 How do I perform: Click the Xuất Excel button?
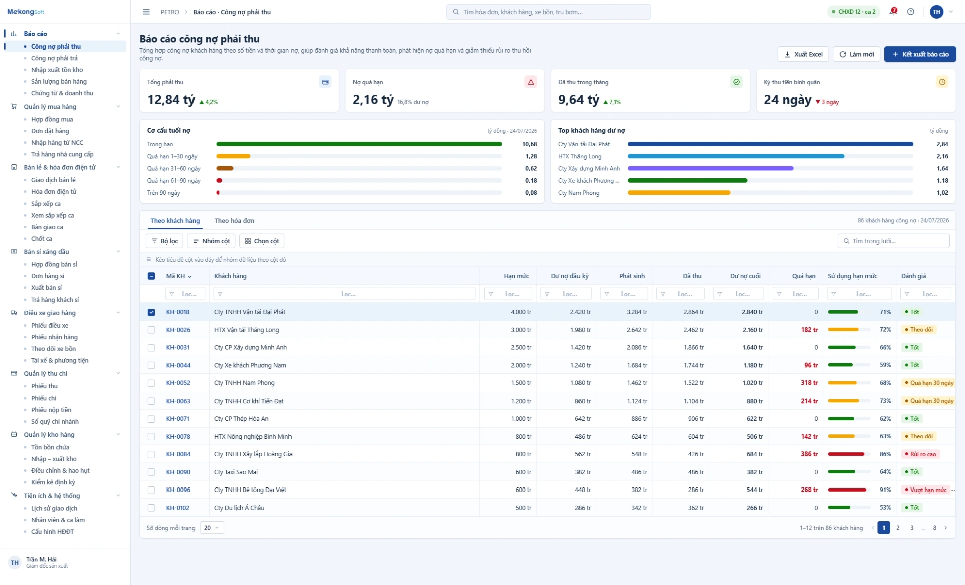pos(803,54)
